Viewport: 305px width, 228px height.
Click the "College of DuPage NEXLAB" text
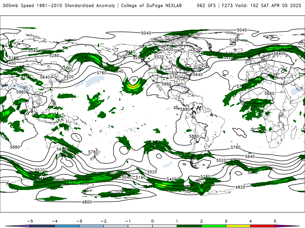151,6
